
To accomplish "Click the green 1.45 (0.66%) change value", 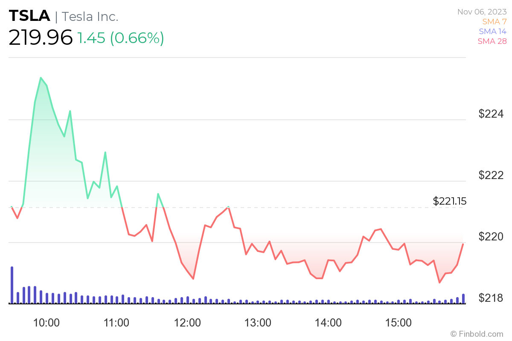I will tap(120, 38).
